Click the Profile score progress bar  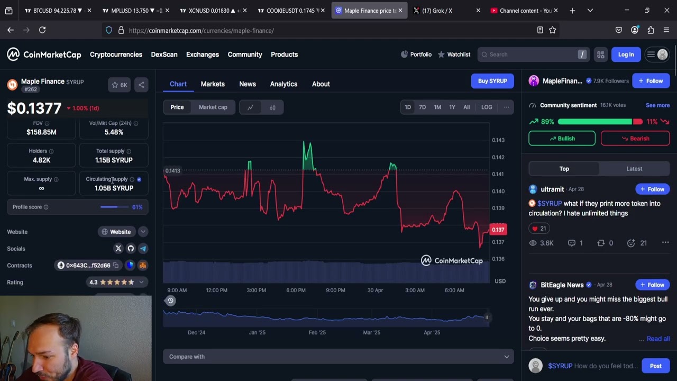[115, 207]
